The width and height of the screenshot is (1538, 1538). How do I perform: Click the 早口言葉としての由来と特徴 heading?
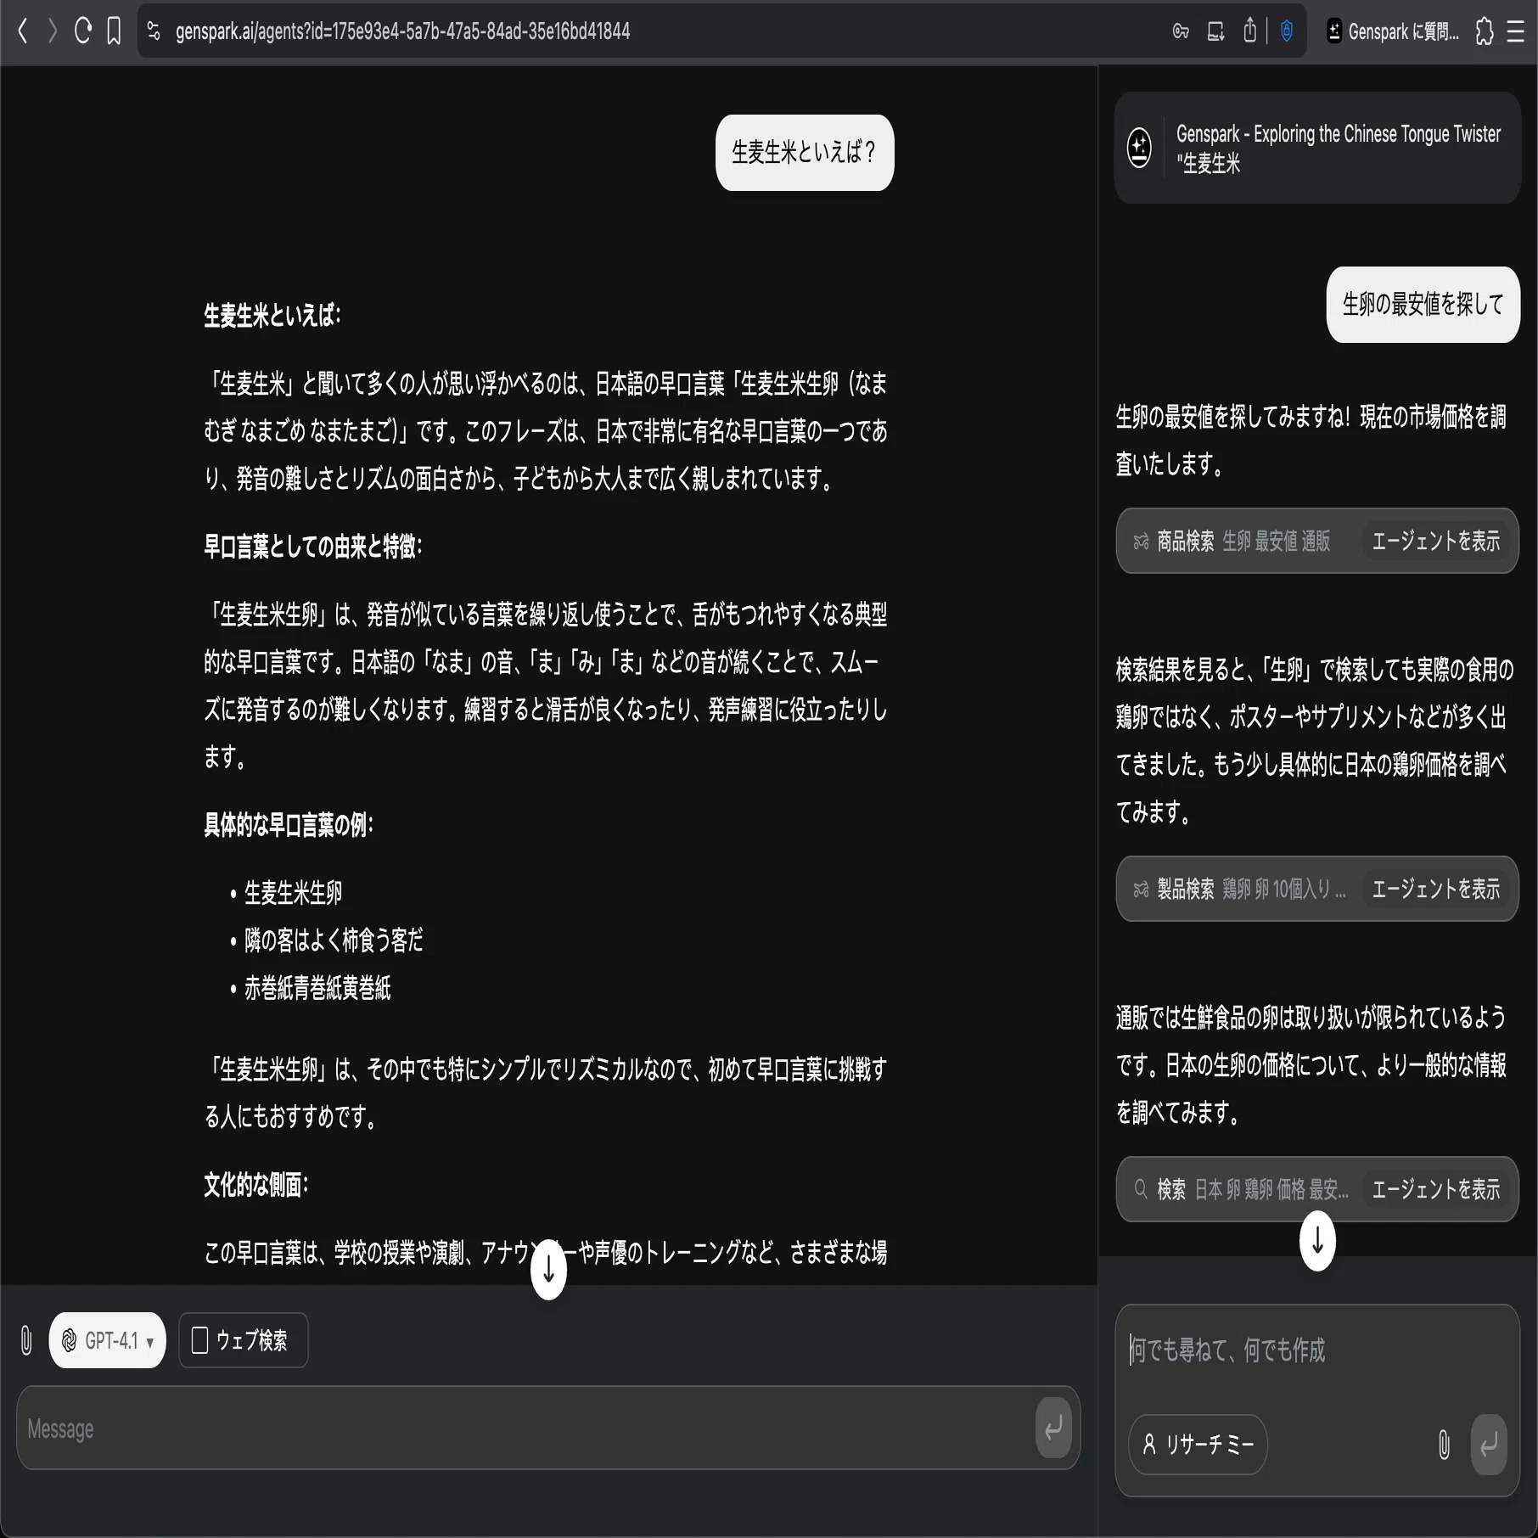(313, 547)
